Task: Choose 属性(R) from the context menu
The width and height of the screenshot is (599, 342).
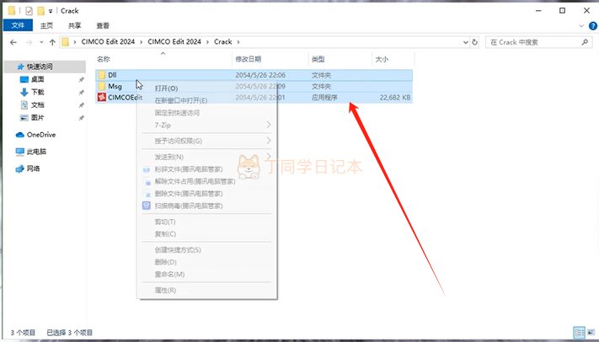Action: pyautogui.click(x=206, y=291)
